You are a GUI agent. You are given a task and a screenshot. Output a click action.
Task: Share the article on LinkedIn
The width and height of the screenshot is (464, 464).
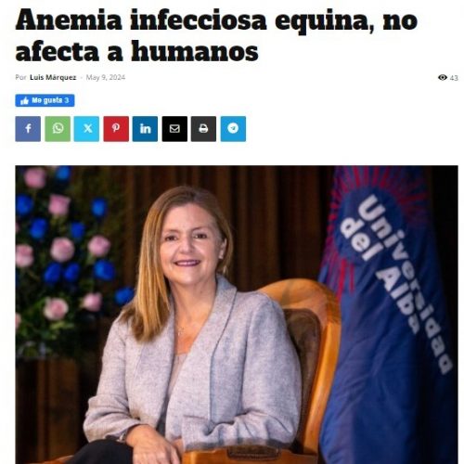point(145,129)
